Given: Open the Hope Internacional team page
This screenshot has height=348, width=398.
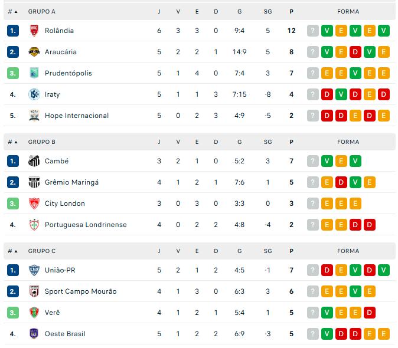Looking at the screenshot, I should pos(77,116).
